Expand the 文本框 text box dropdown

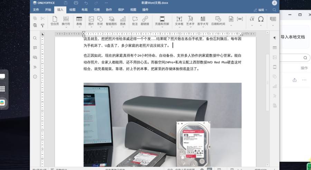click(x=179, y=26)
